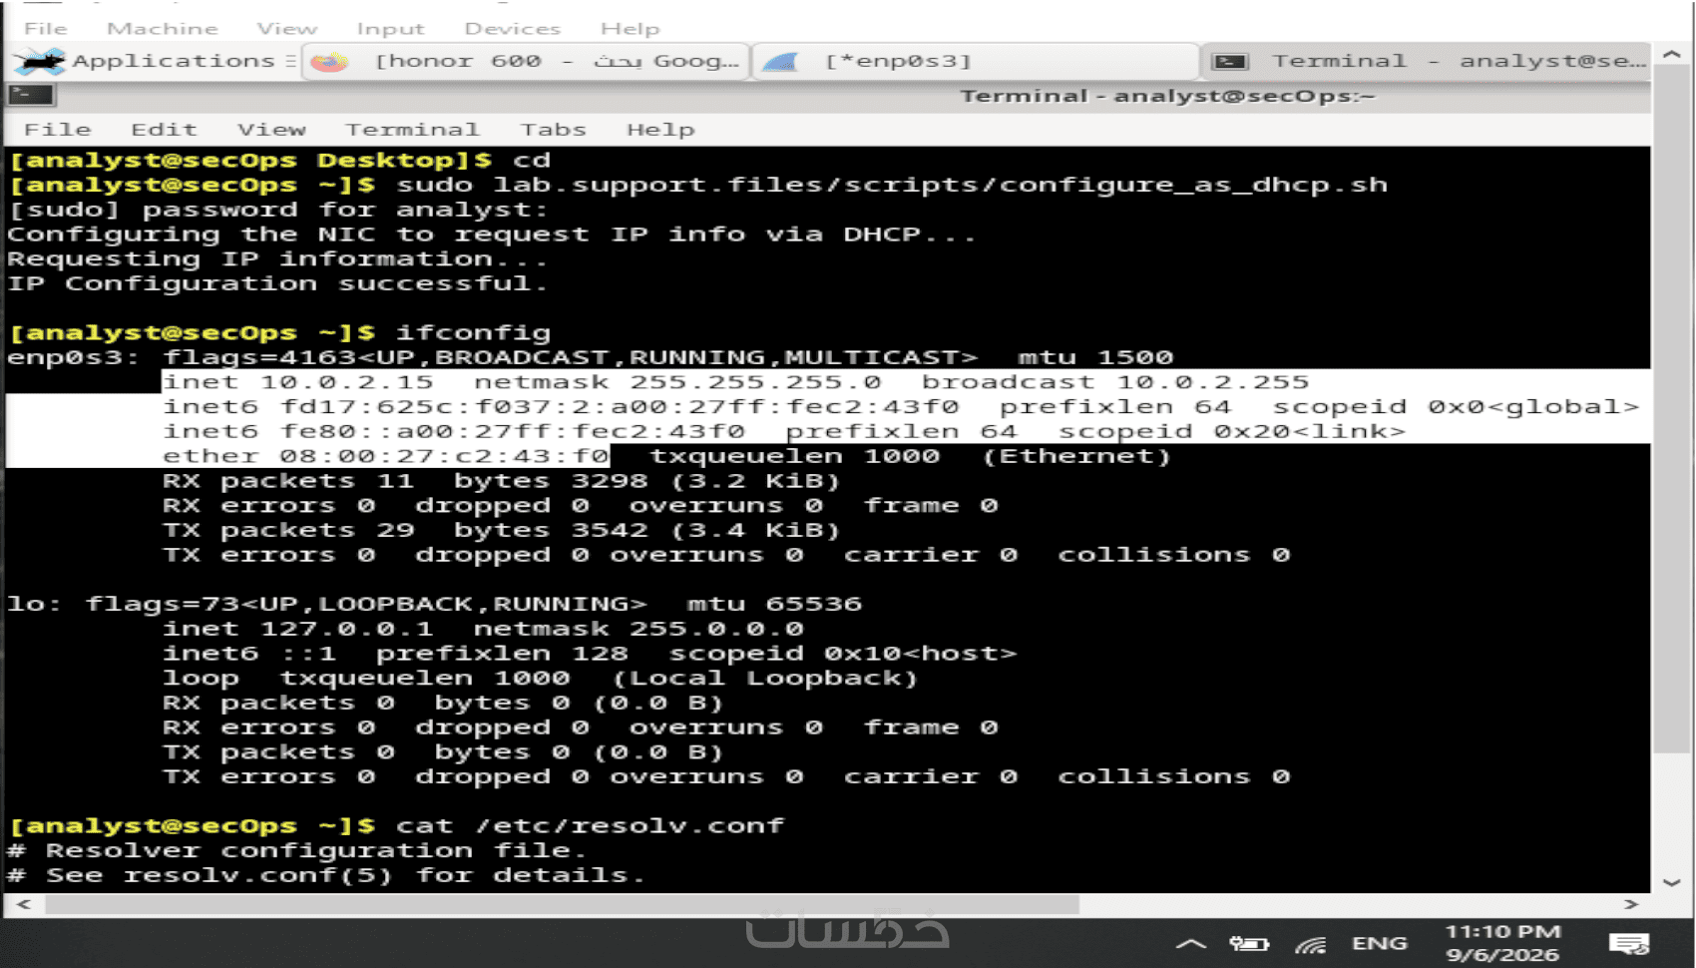This screenshot has height=968, width=1696.
Task: Switch to the [*enp0s3] Wireshark window
Action: [975, 62]
